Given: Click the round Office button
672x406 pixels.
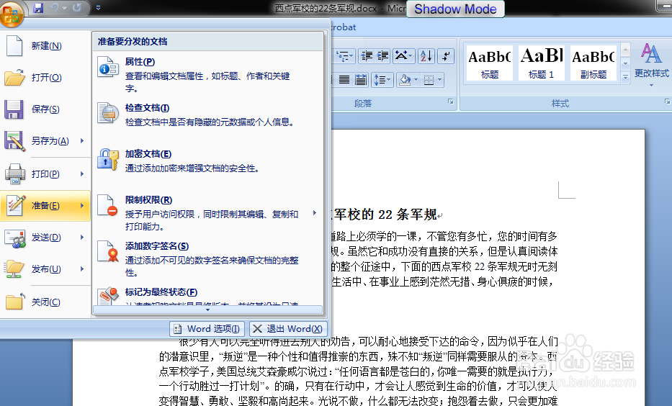Looking at the screenshot, I should point(12,14).
